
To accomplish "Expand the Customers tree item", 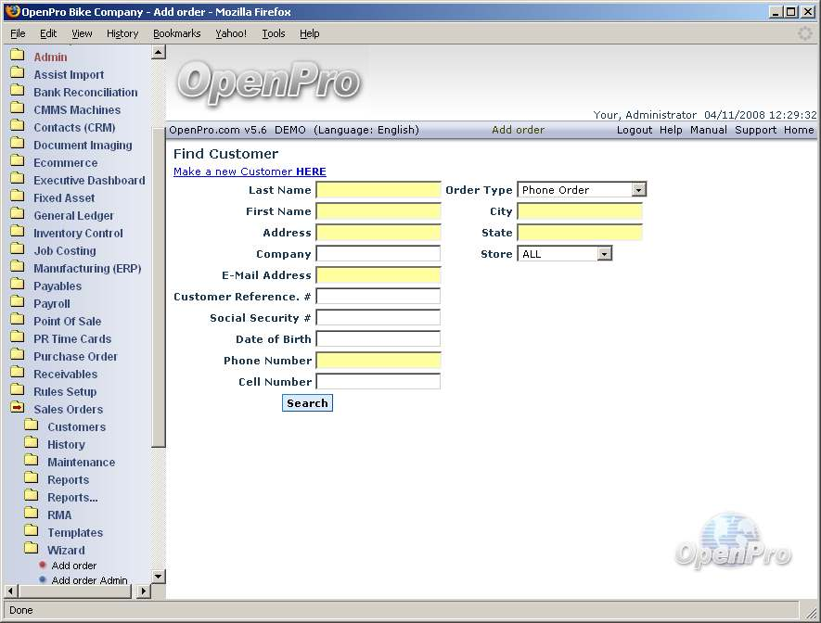I will (76, 427).
